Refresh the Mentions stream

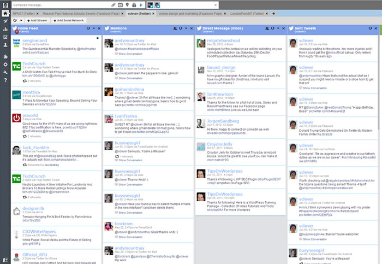[181, 28]
